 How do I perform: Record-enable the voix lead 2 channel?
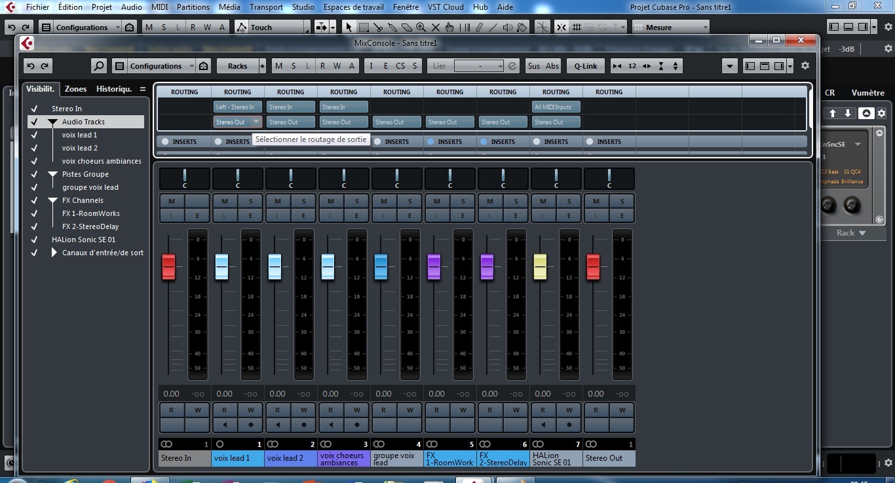(x=304, y=424)
